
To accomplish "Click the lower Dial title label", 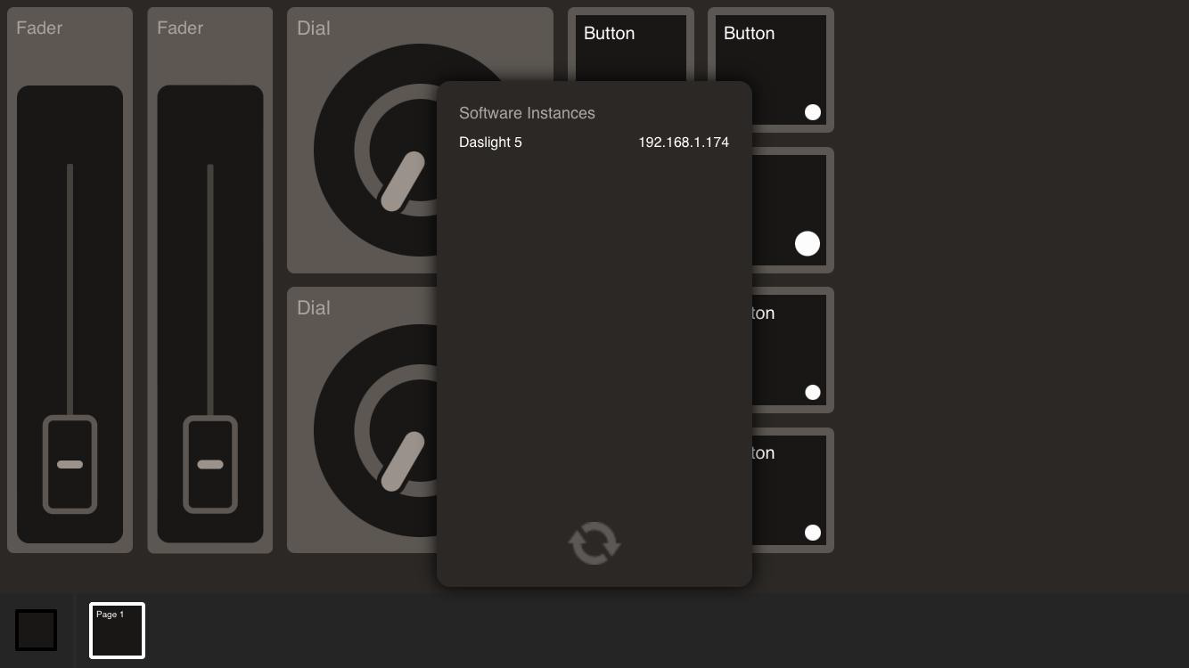I will [314, 308].
